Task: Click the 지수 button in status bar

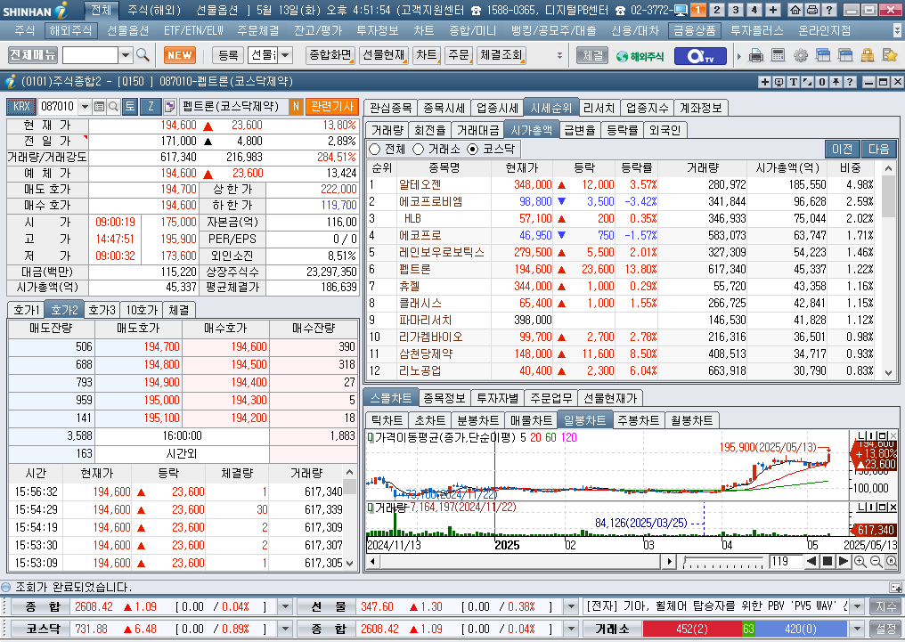Action: (886, 606)
